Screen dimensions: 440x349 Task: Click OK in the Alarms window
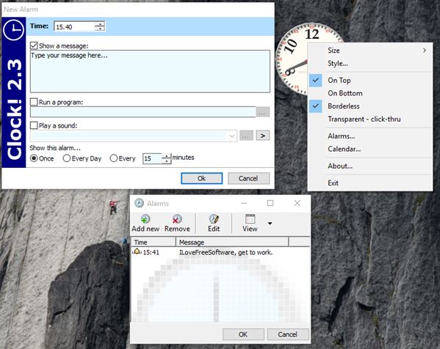click(x=243, y=334)
